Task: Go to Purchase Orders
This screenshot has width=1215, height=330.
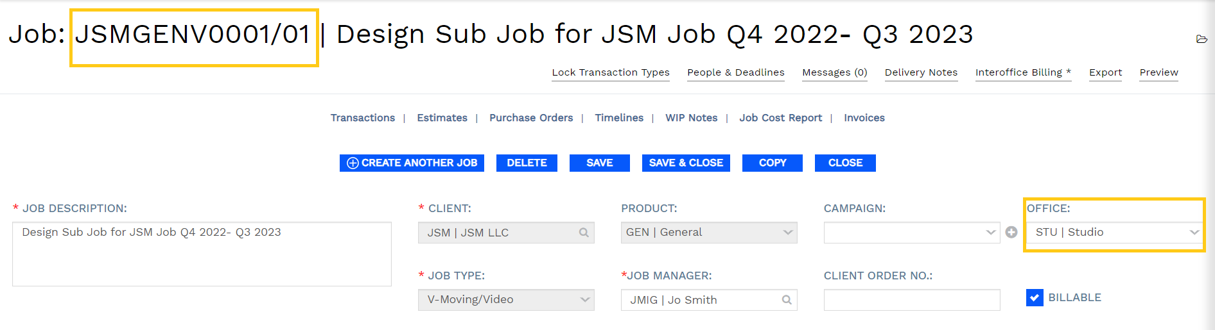Action: [x=531, y=118]
